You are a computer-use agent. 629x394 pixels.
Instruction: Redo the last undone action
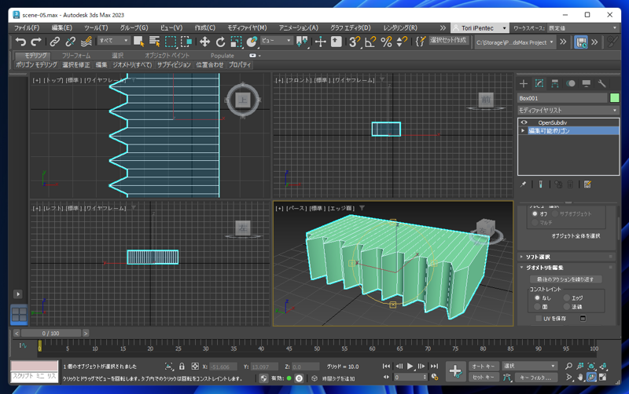pos(36,42)
